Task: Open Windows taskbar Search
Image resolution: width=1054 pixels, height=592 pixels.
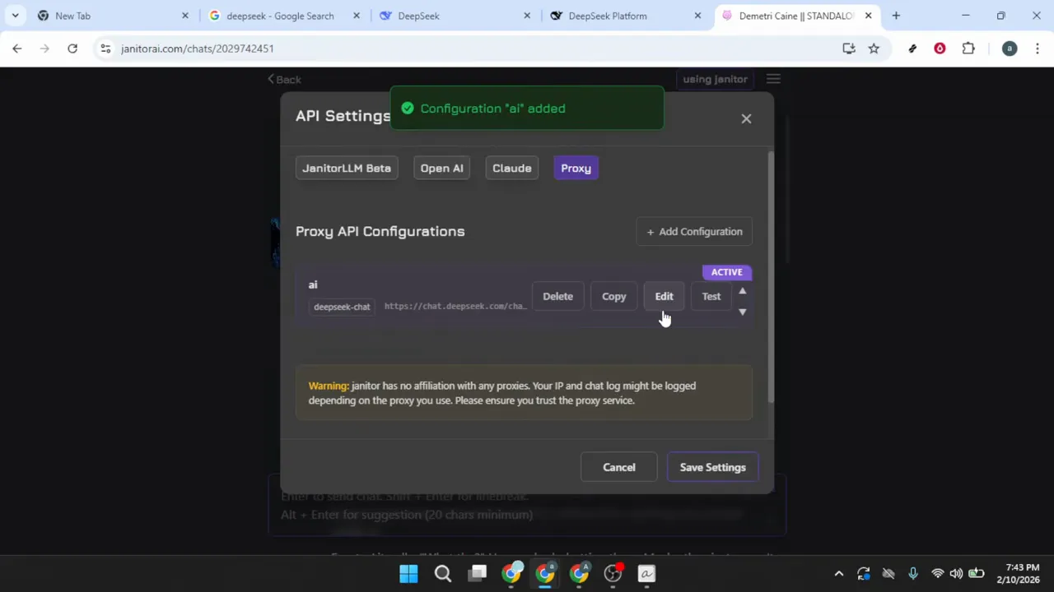Action: (443, 574)
